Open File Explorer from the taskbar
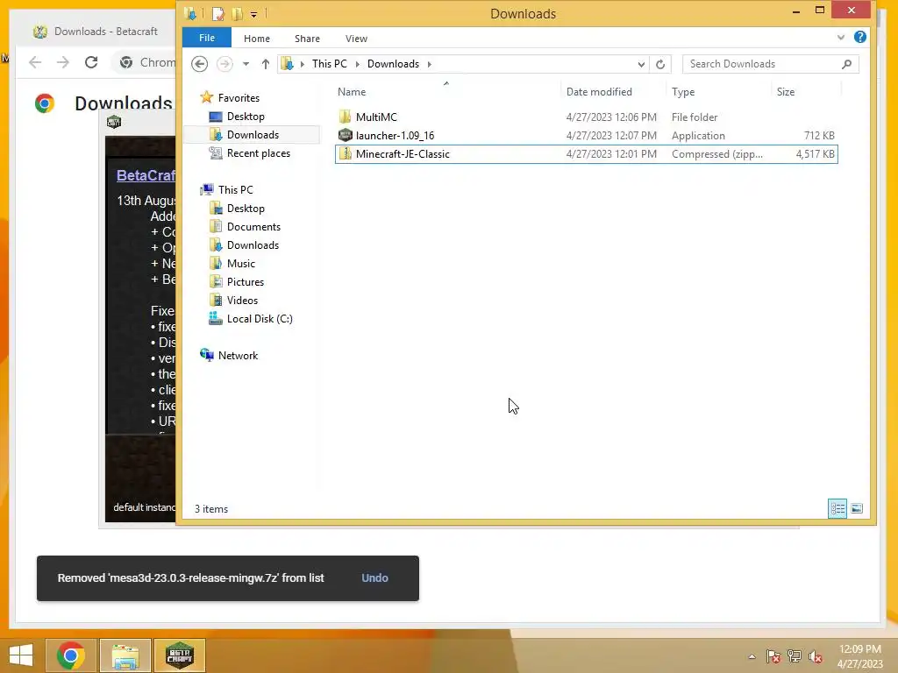 (125, 655)
